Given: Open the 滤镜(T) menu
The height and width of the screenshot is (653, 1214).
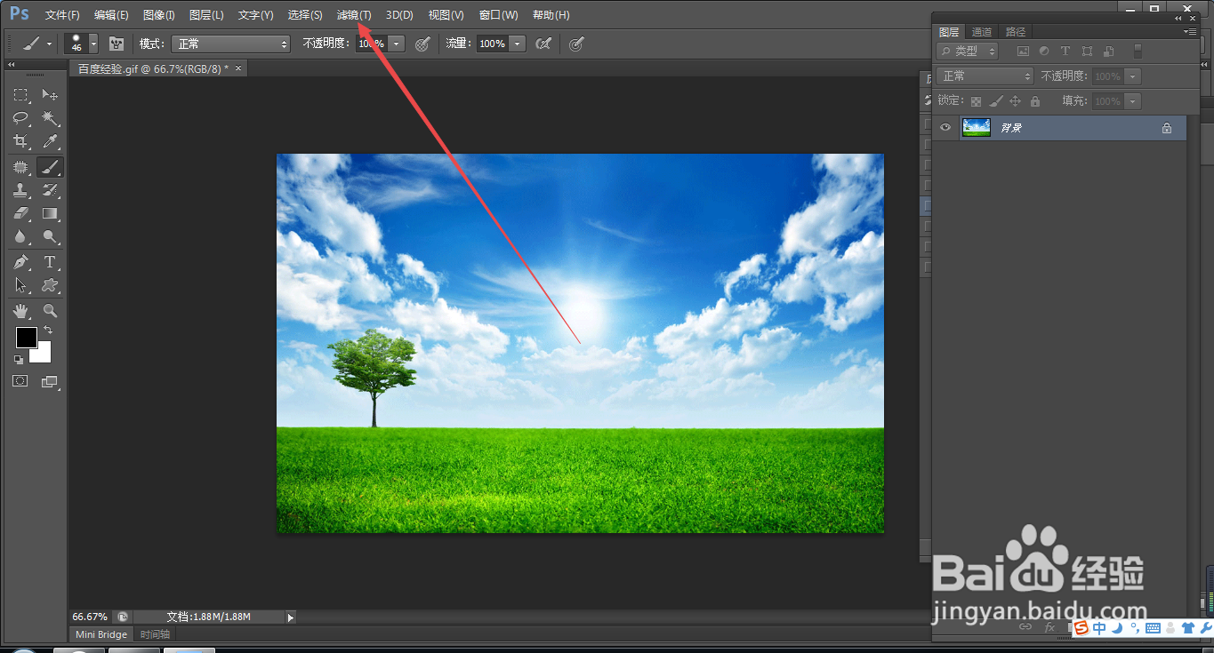Looking at the screenshot, I should coord(354,15).
